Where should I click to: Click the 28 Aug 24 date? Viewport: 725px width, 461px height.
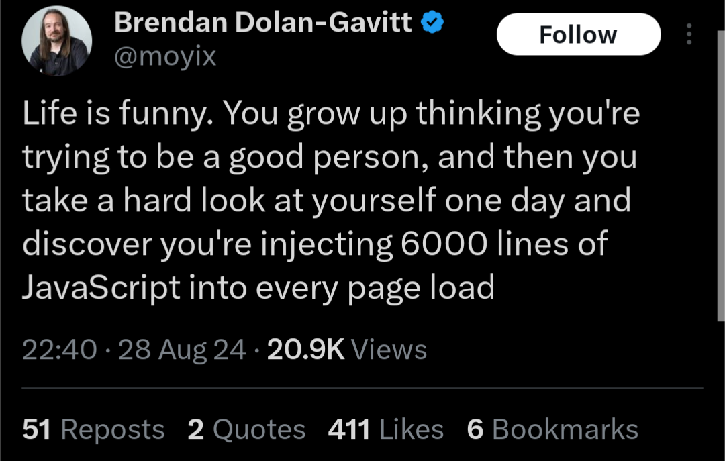(x=181, y=350)
